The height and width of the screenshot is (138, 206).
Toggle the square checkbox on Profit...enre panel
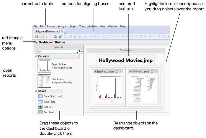[x=152, y=71]
